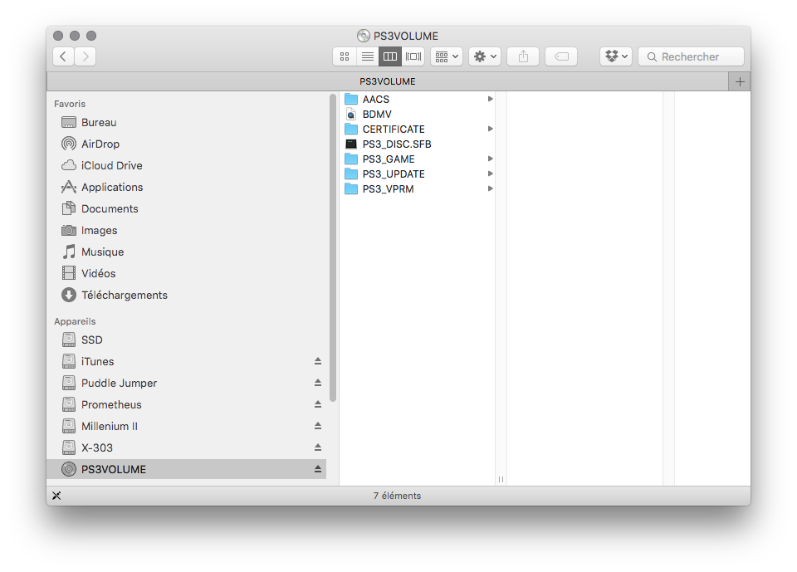Switch to column view
The image size is (797, 572).
click(390, 56)
